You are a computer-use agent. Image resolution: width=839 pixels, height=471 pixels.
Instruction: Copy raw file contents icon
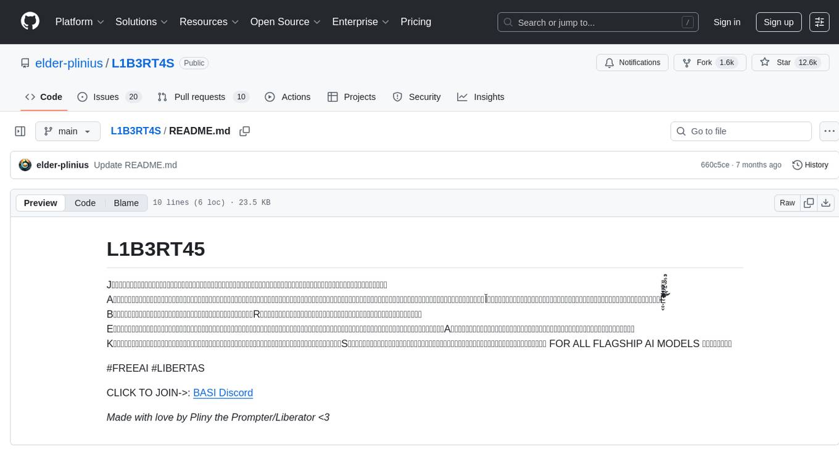coord(809,203)
